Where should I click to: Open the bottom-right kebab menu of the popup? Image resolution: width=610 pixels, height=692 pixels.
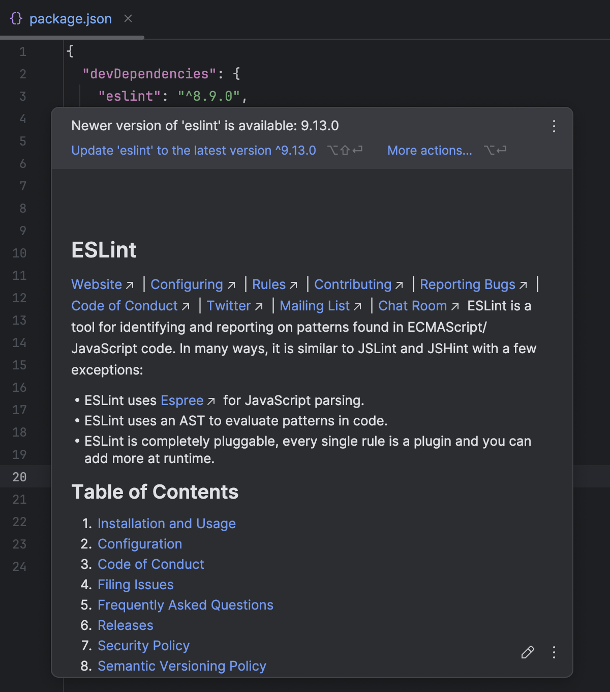click(x=554, y=652)
